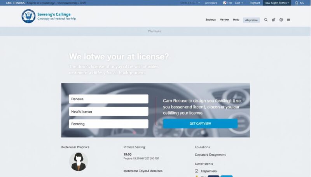Screen dimensions: 311x177
Task: Open search with the magnifying glass icon
Action: [266, 20]
